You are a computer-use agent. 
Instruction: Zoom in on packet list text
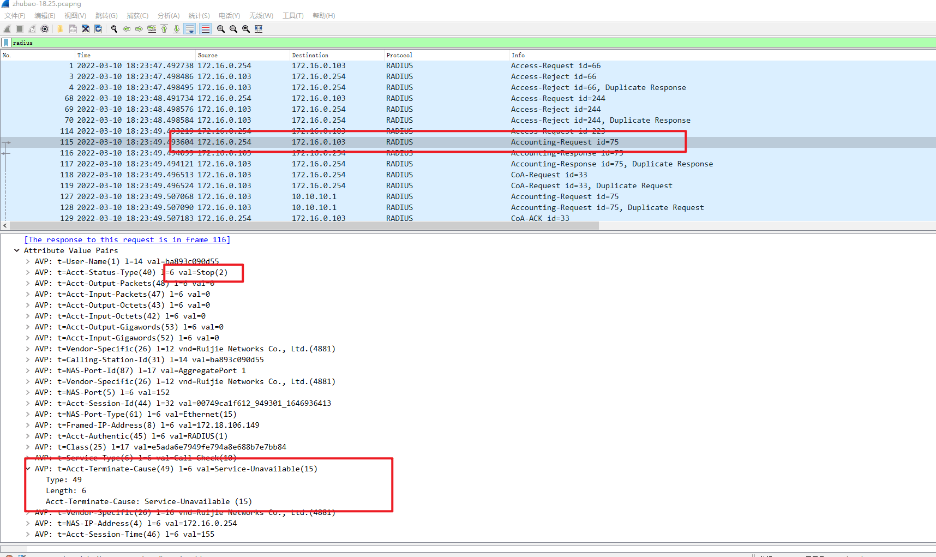pyautogui.click(x=221, y=29)
